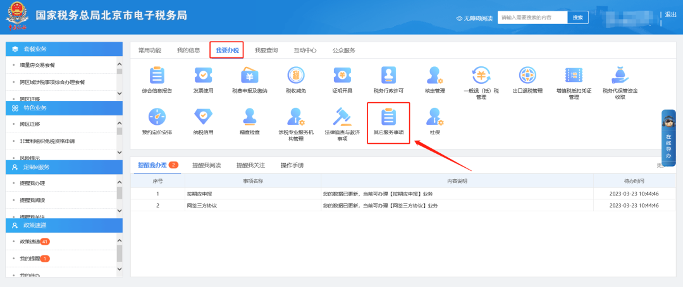Select the 互动中心 tab
Screen dimensions: 683x287
tap(305, 50)
